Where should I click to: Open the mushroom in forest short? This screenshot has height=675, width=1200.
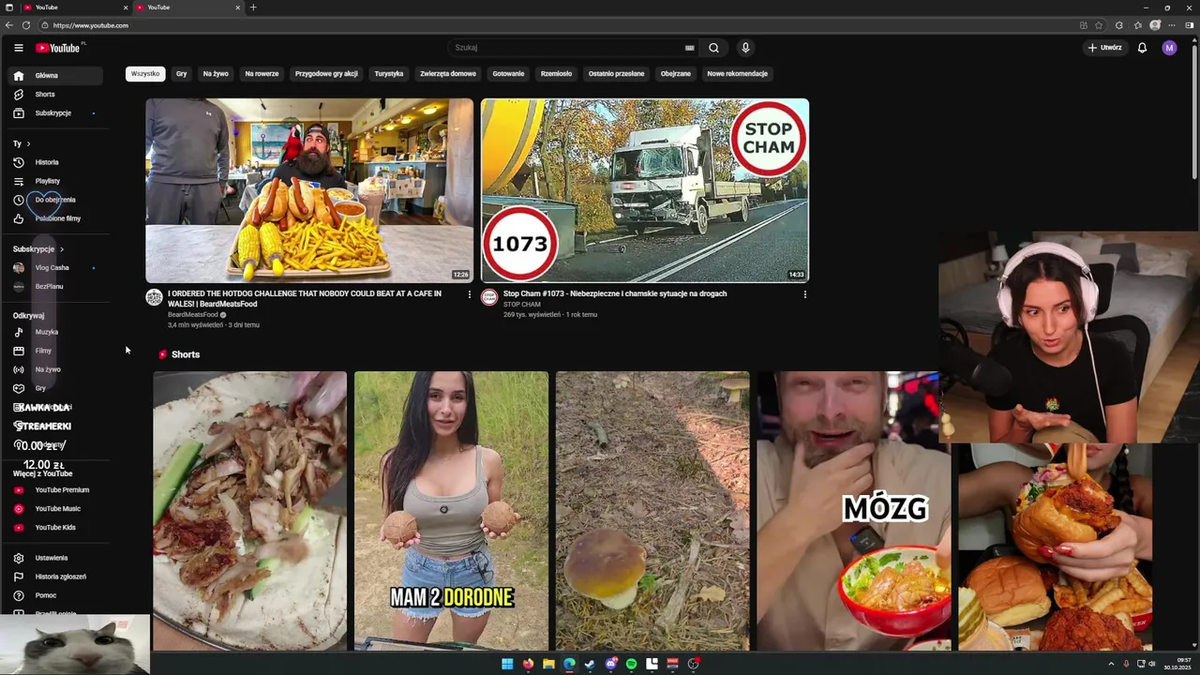652,511
